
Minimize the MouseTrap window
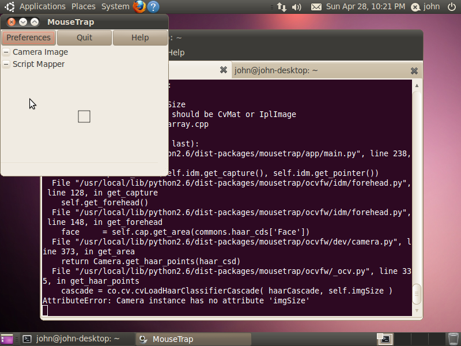(23, 22)
